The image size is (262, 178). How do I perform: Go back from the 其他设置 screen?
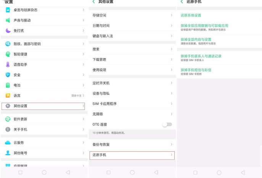tap(94, 2)
